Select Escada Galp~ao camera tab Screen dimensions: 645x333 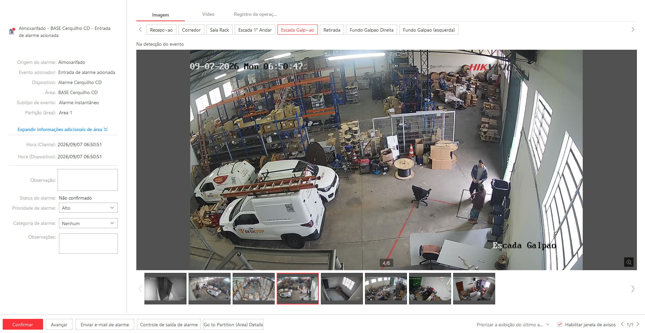click(298, 30)
